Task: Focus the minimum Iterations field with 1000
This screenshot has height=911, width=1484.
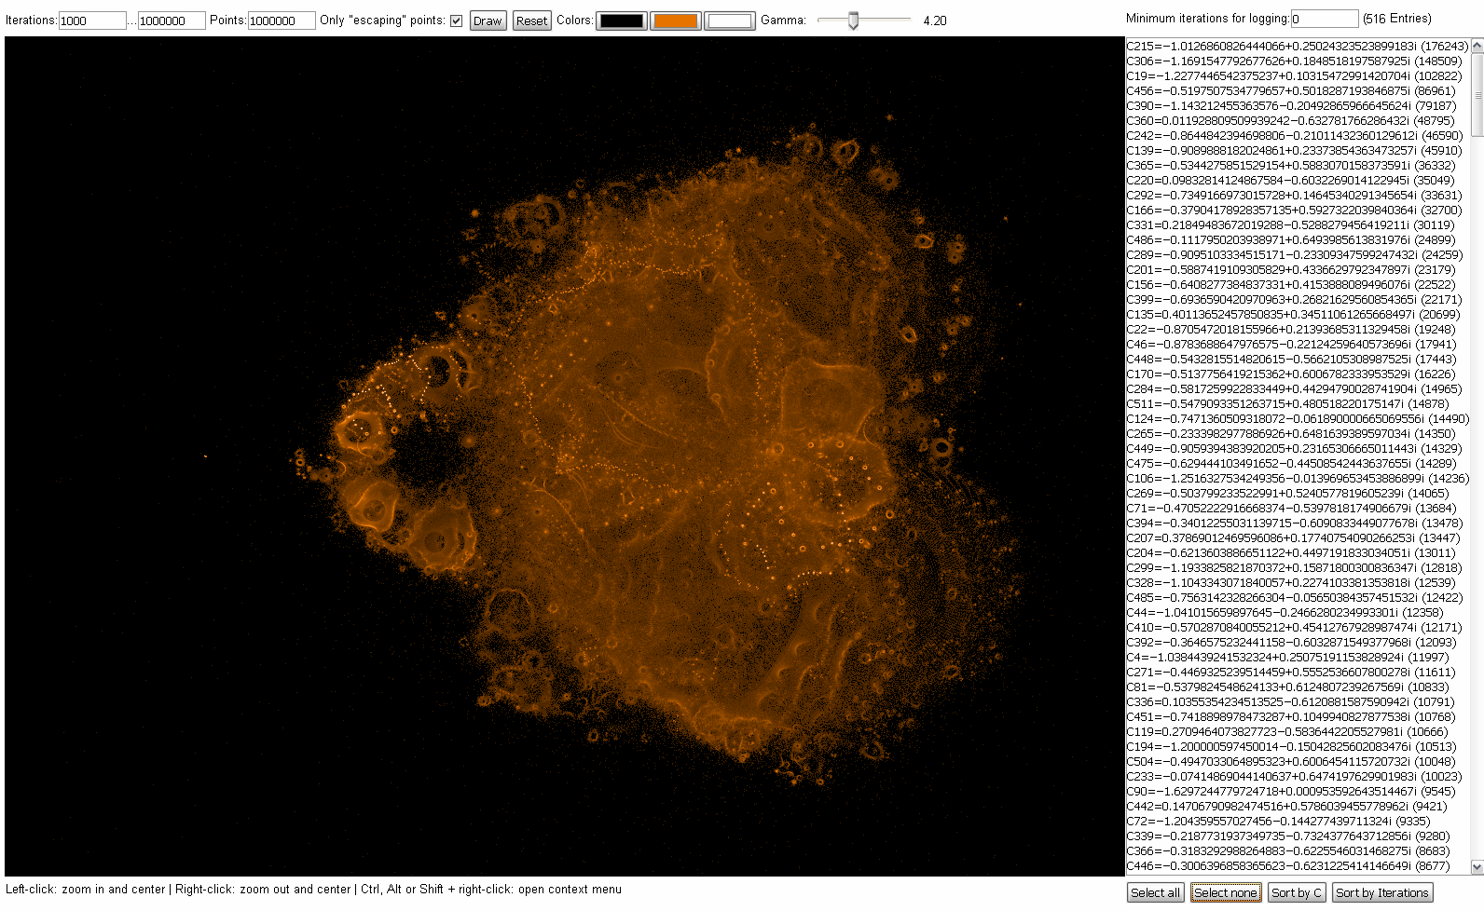Action: (x=91, y=20)
